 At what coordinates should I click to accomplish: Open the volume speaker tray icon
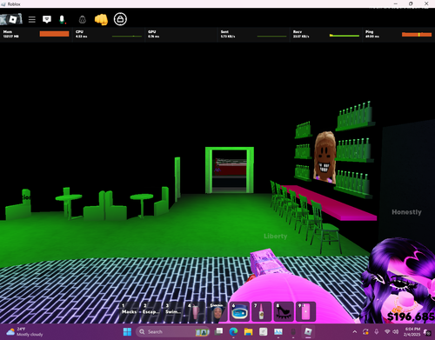tap(395, 332)
